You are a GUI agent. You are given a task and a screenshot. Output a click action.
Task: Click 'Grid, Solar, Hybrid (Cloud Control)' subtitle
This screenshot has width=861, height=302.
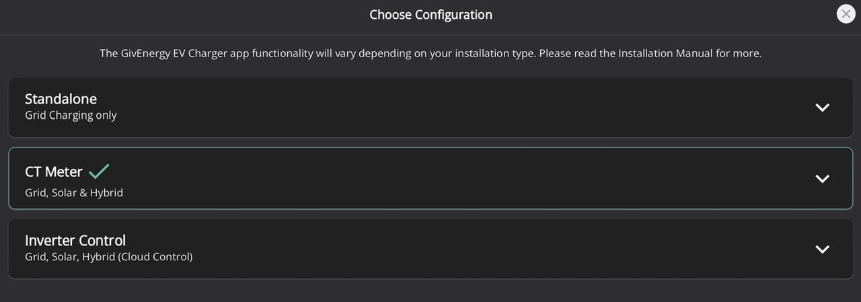tap(108, 256)
